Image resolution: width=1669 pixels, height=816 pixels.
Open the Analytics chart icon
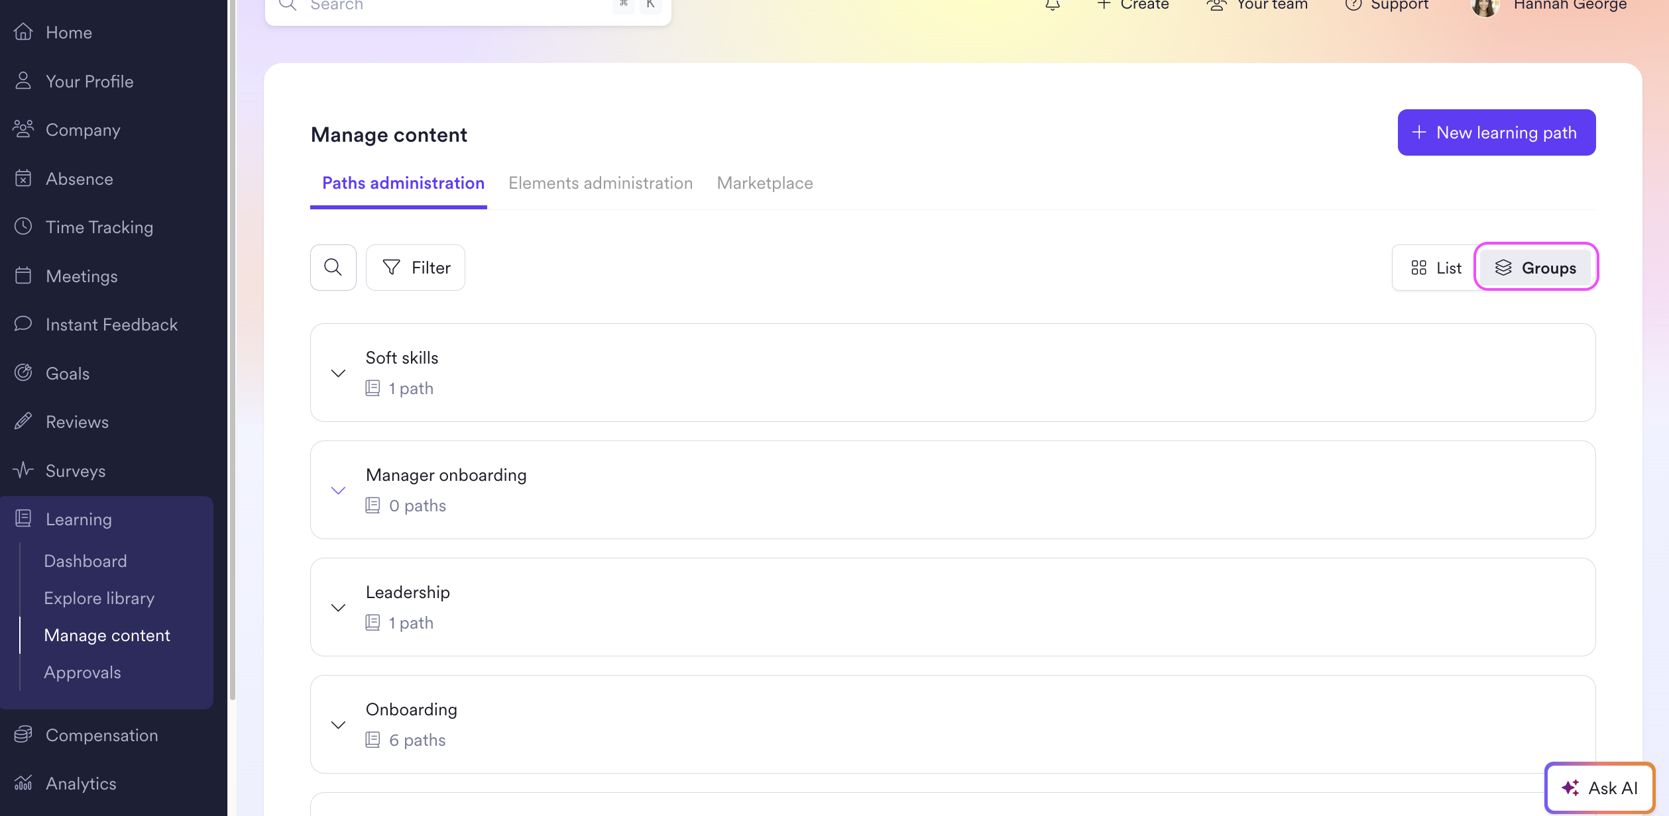[x=23, y=783]
